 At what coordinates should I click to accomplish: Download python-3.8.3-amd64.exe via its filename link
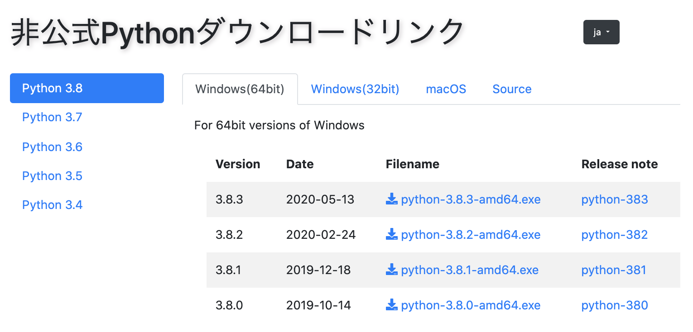tap(471, 199)
